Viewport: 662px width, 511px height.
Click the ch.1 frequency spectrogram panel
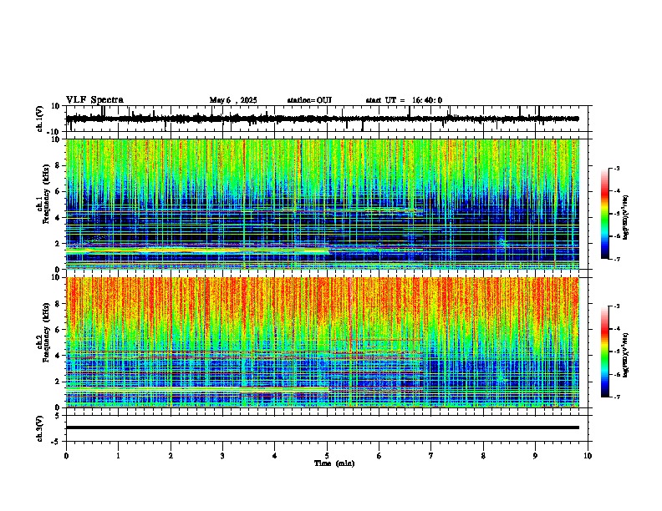[323, 204]
